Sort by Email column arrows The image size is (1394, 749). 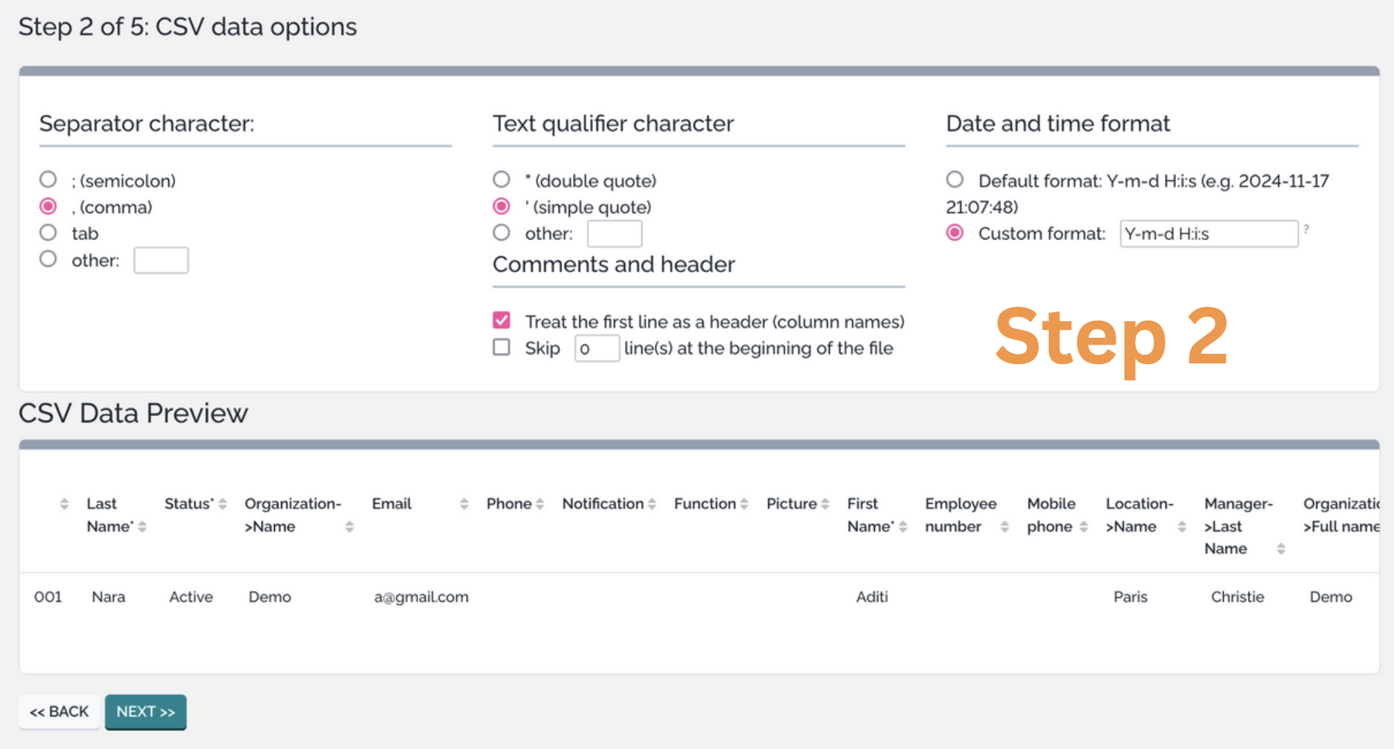pyautogui.click(x=464, y=505)
